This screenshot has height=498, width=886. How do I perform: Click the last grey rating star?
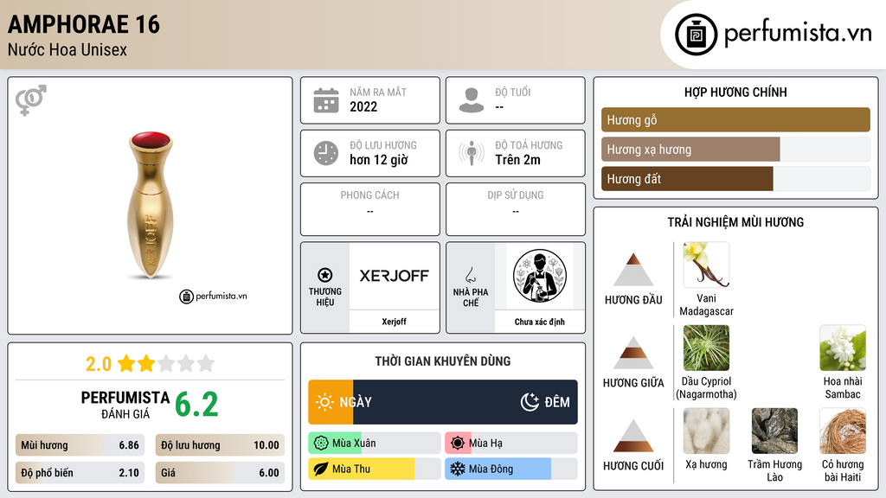206,363
